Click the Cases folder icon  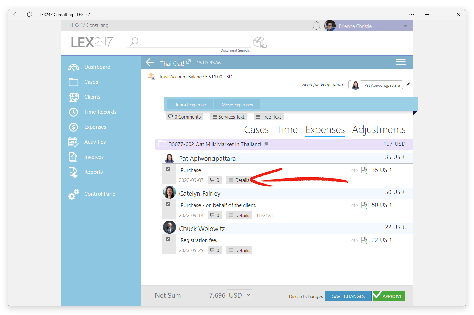click(73, 82)
